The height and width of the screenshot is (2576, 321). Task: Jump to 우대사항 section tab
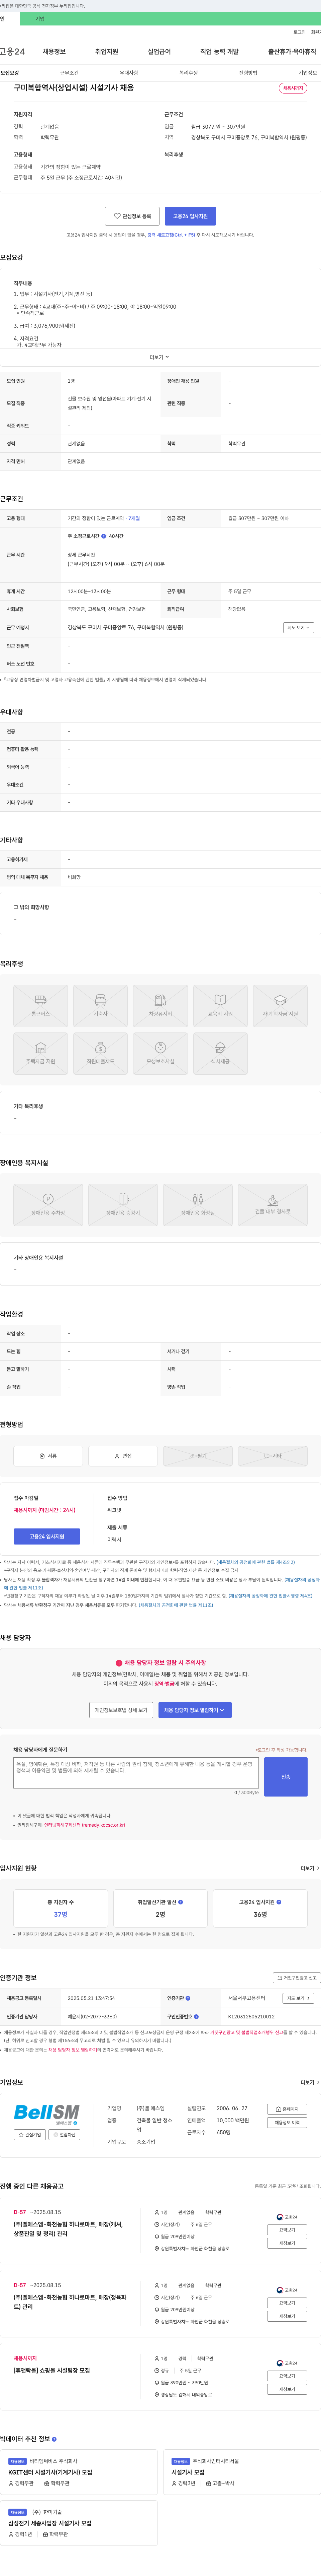click(129, 73)
